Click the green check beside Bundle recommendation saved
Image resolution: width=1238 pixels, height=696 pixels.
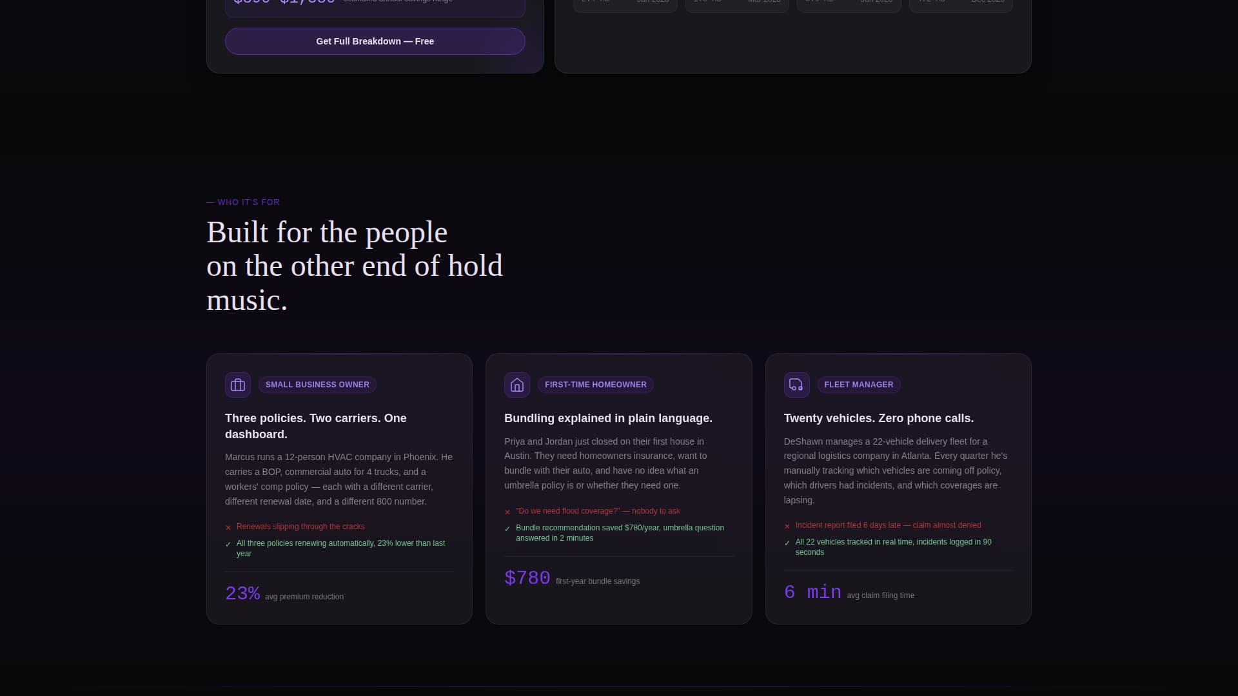pos(507,528)
